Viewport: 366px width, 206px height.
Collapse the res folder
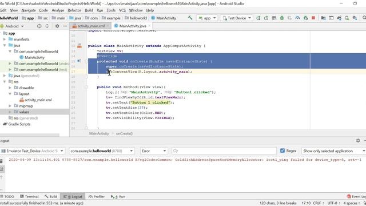pos(5,82)
